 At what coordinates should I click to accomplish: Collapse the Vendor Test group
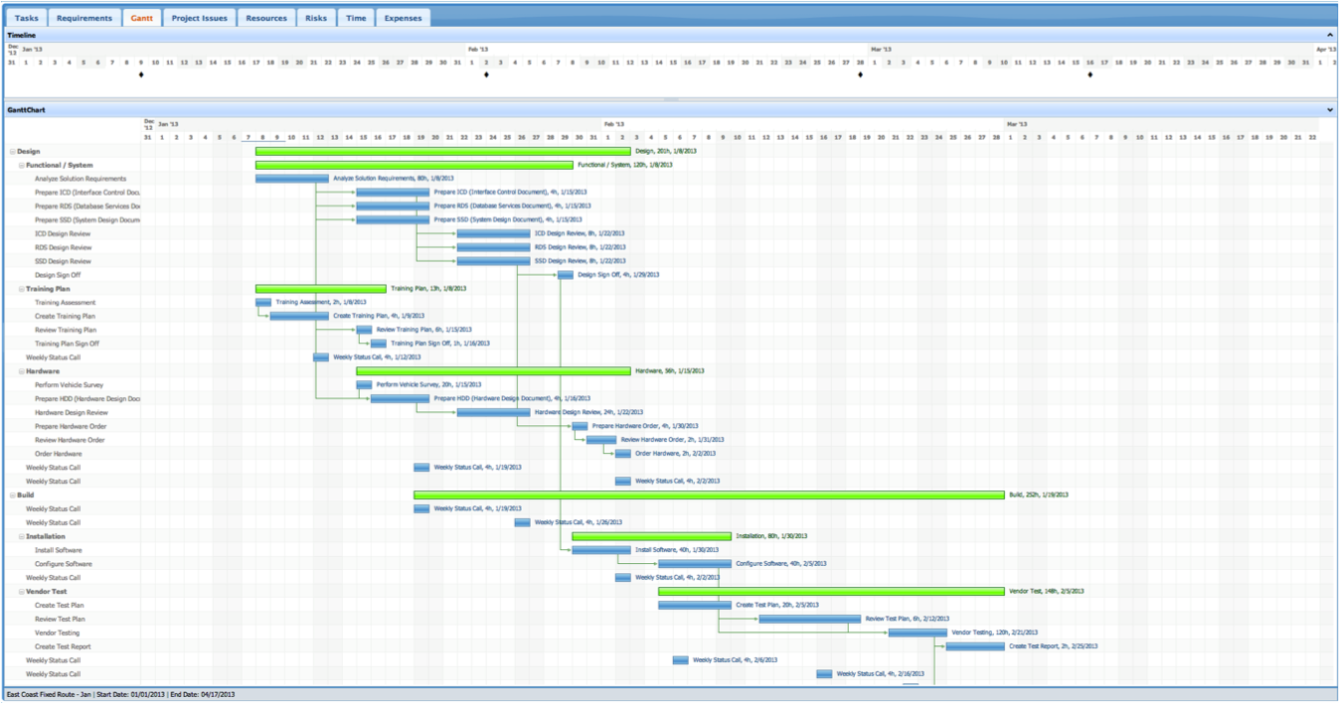22,592
